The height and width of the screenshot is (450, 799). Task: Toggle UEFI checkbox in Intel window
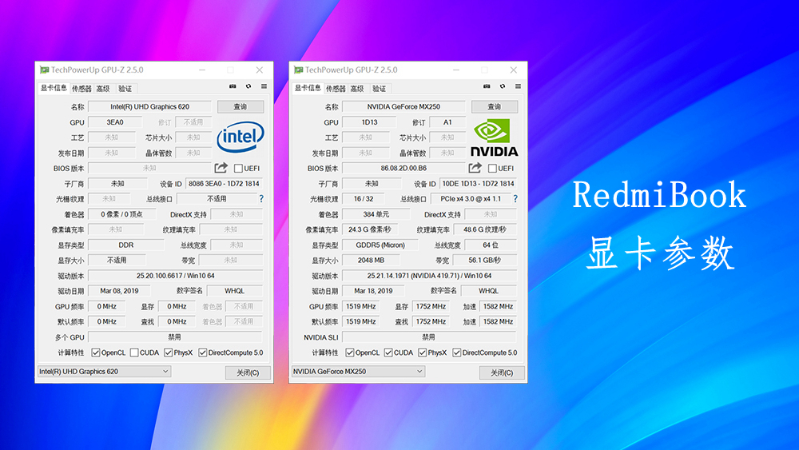click(238, 168)
